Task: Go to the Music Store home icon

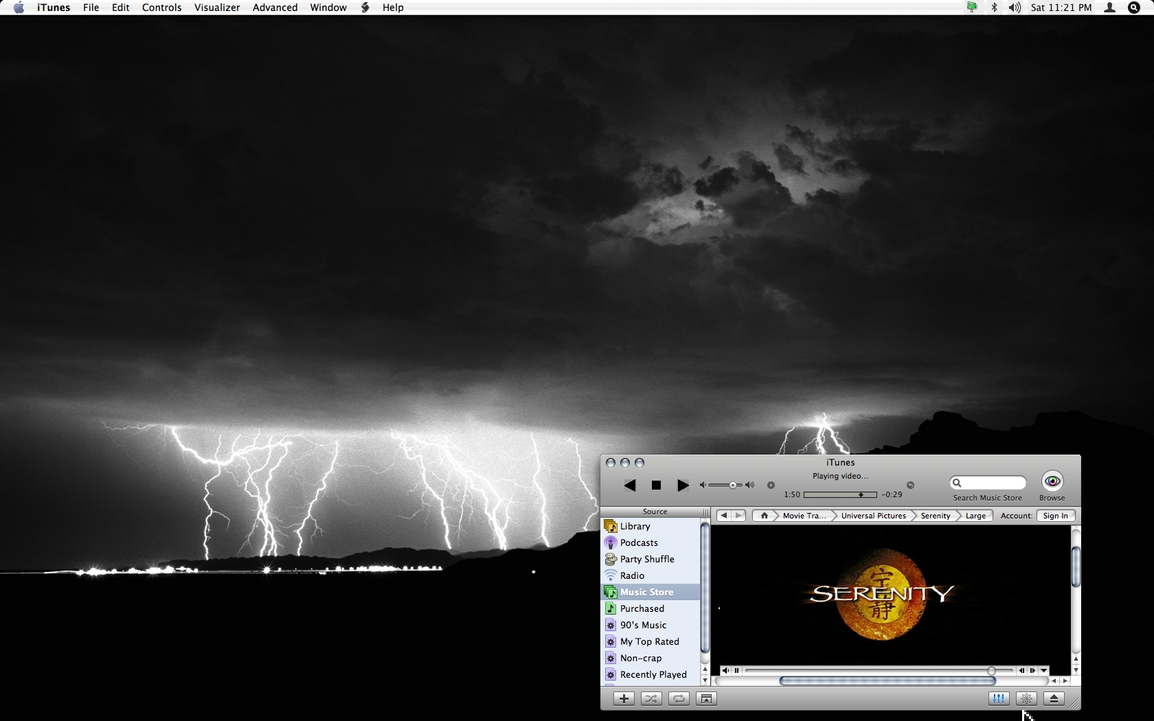Action: [x=764, y=516]
